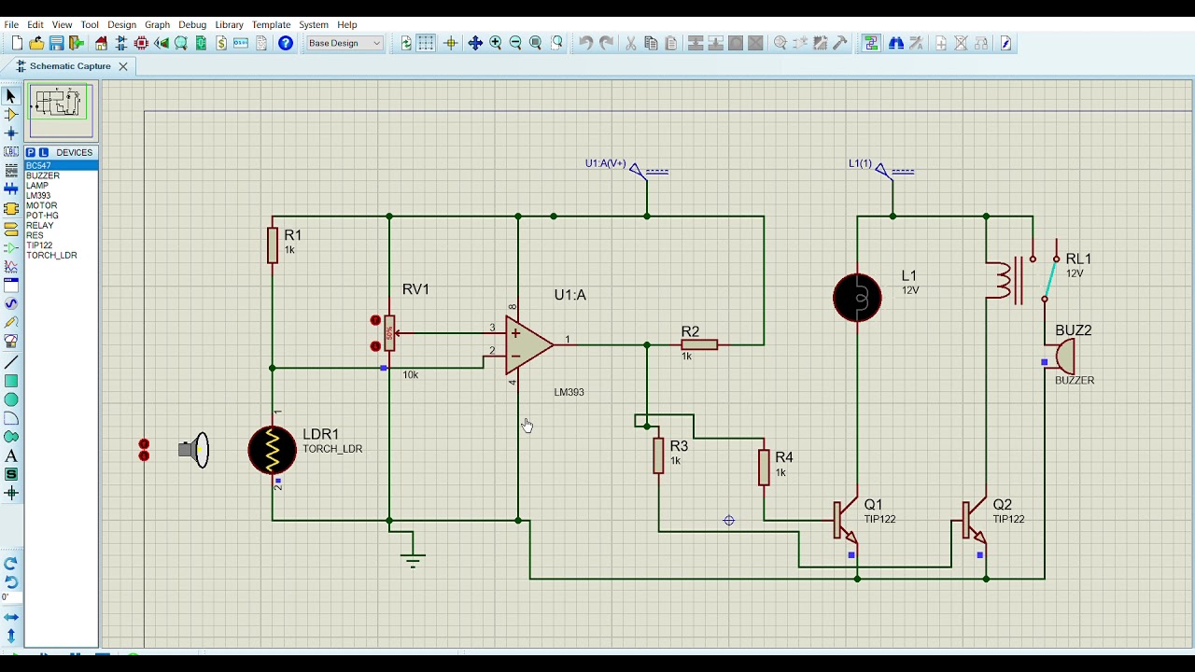Increase RV1 potentiometer with upper red button
Viewport: 1195px width, 672px height.
point(375,320)
